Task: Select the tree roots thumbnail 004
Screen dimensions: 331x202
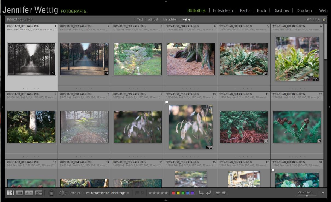Action: [191, 59]
